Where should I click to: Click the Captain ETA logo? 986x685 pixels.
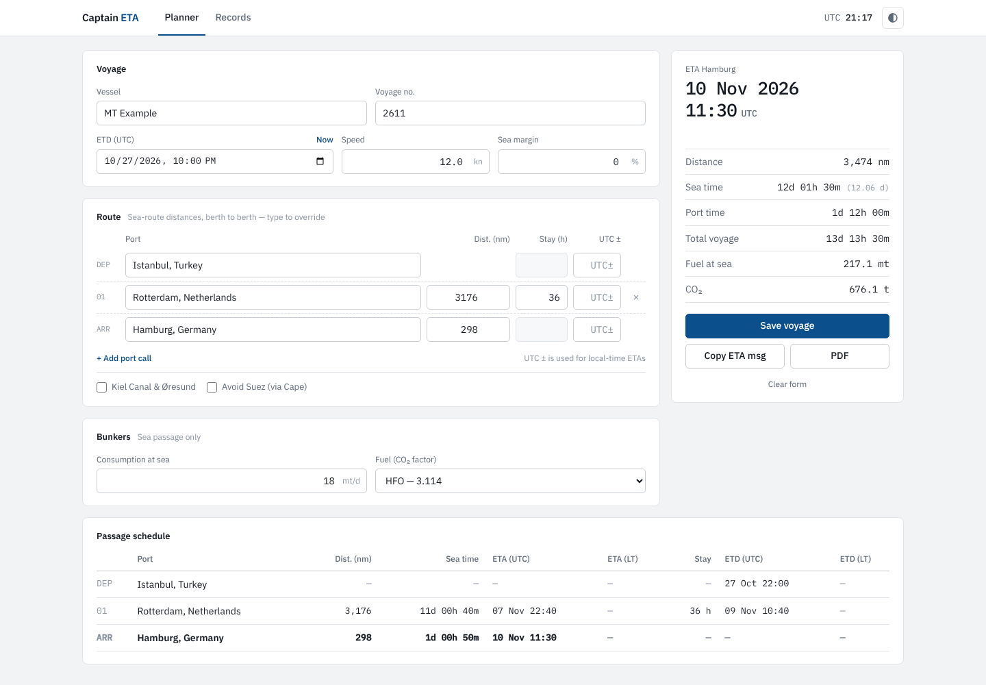click(110, 18)
